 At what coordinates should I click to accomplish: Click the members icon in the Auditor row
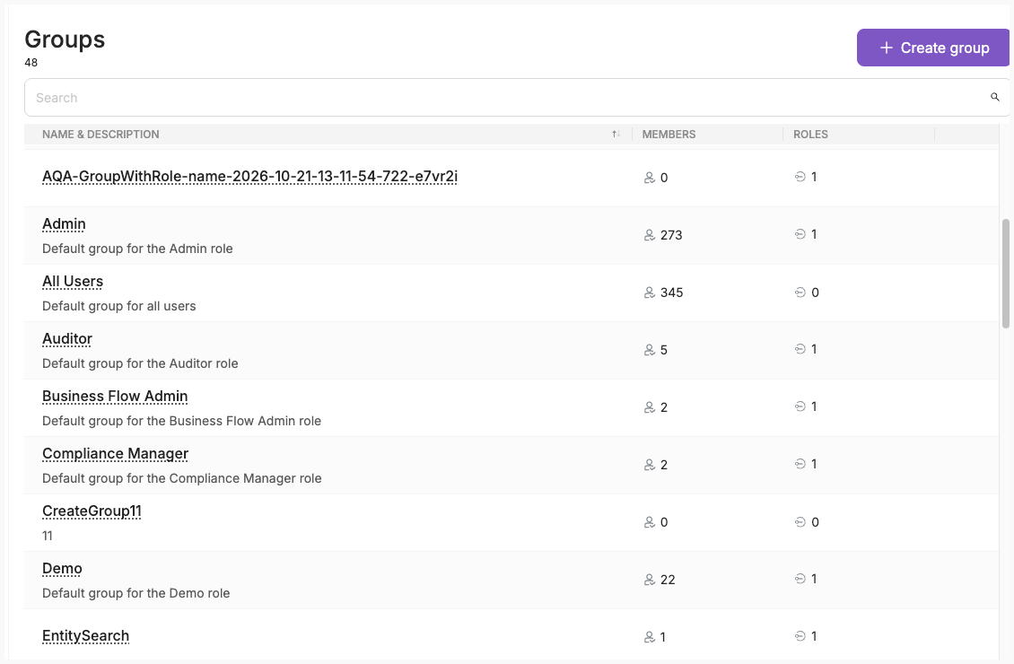(650, 350)
